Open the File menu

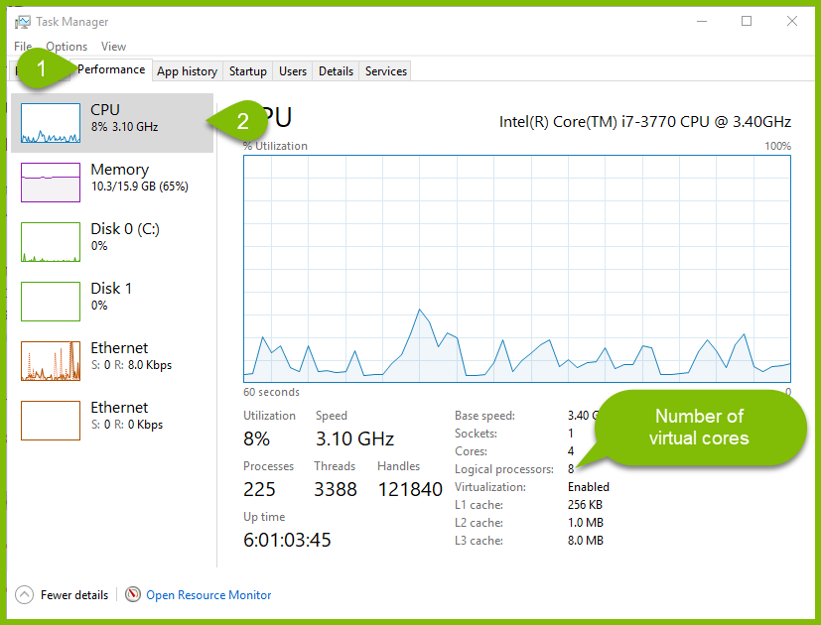[23, 46]
